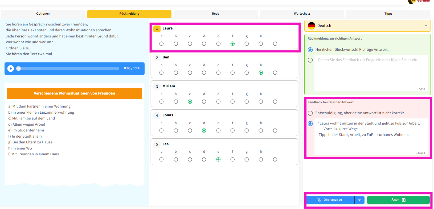Select option a for Laura
The height and width of the screenshot is (209, 434).
161,44
